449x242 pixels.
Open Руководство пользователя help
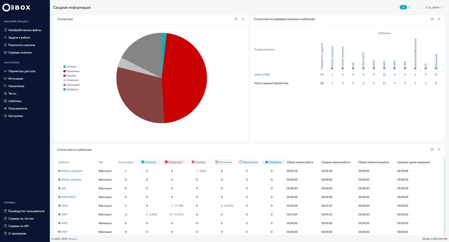(x=26, y=211)
